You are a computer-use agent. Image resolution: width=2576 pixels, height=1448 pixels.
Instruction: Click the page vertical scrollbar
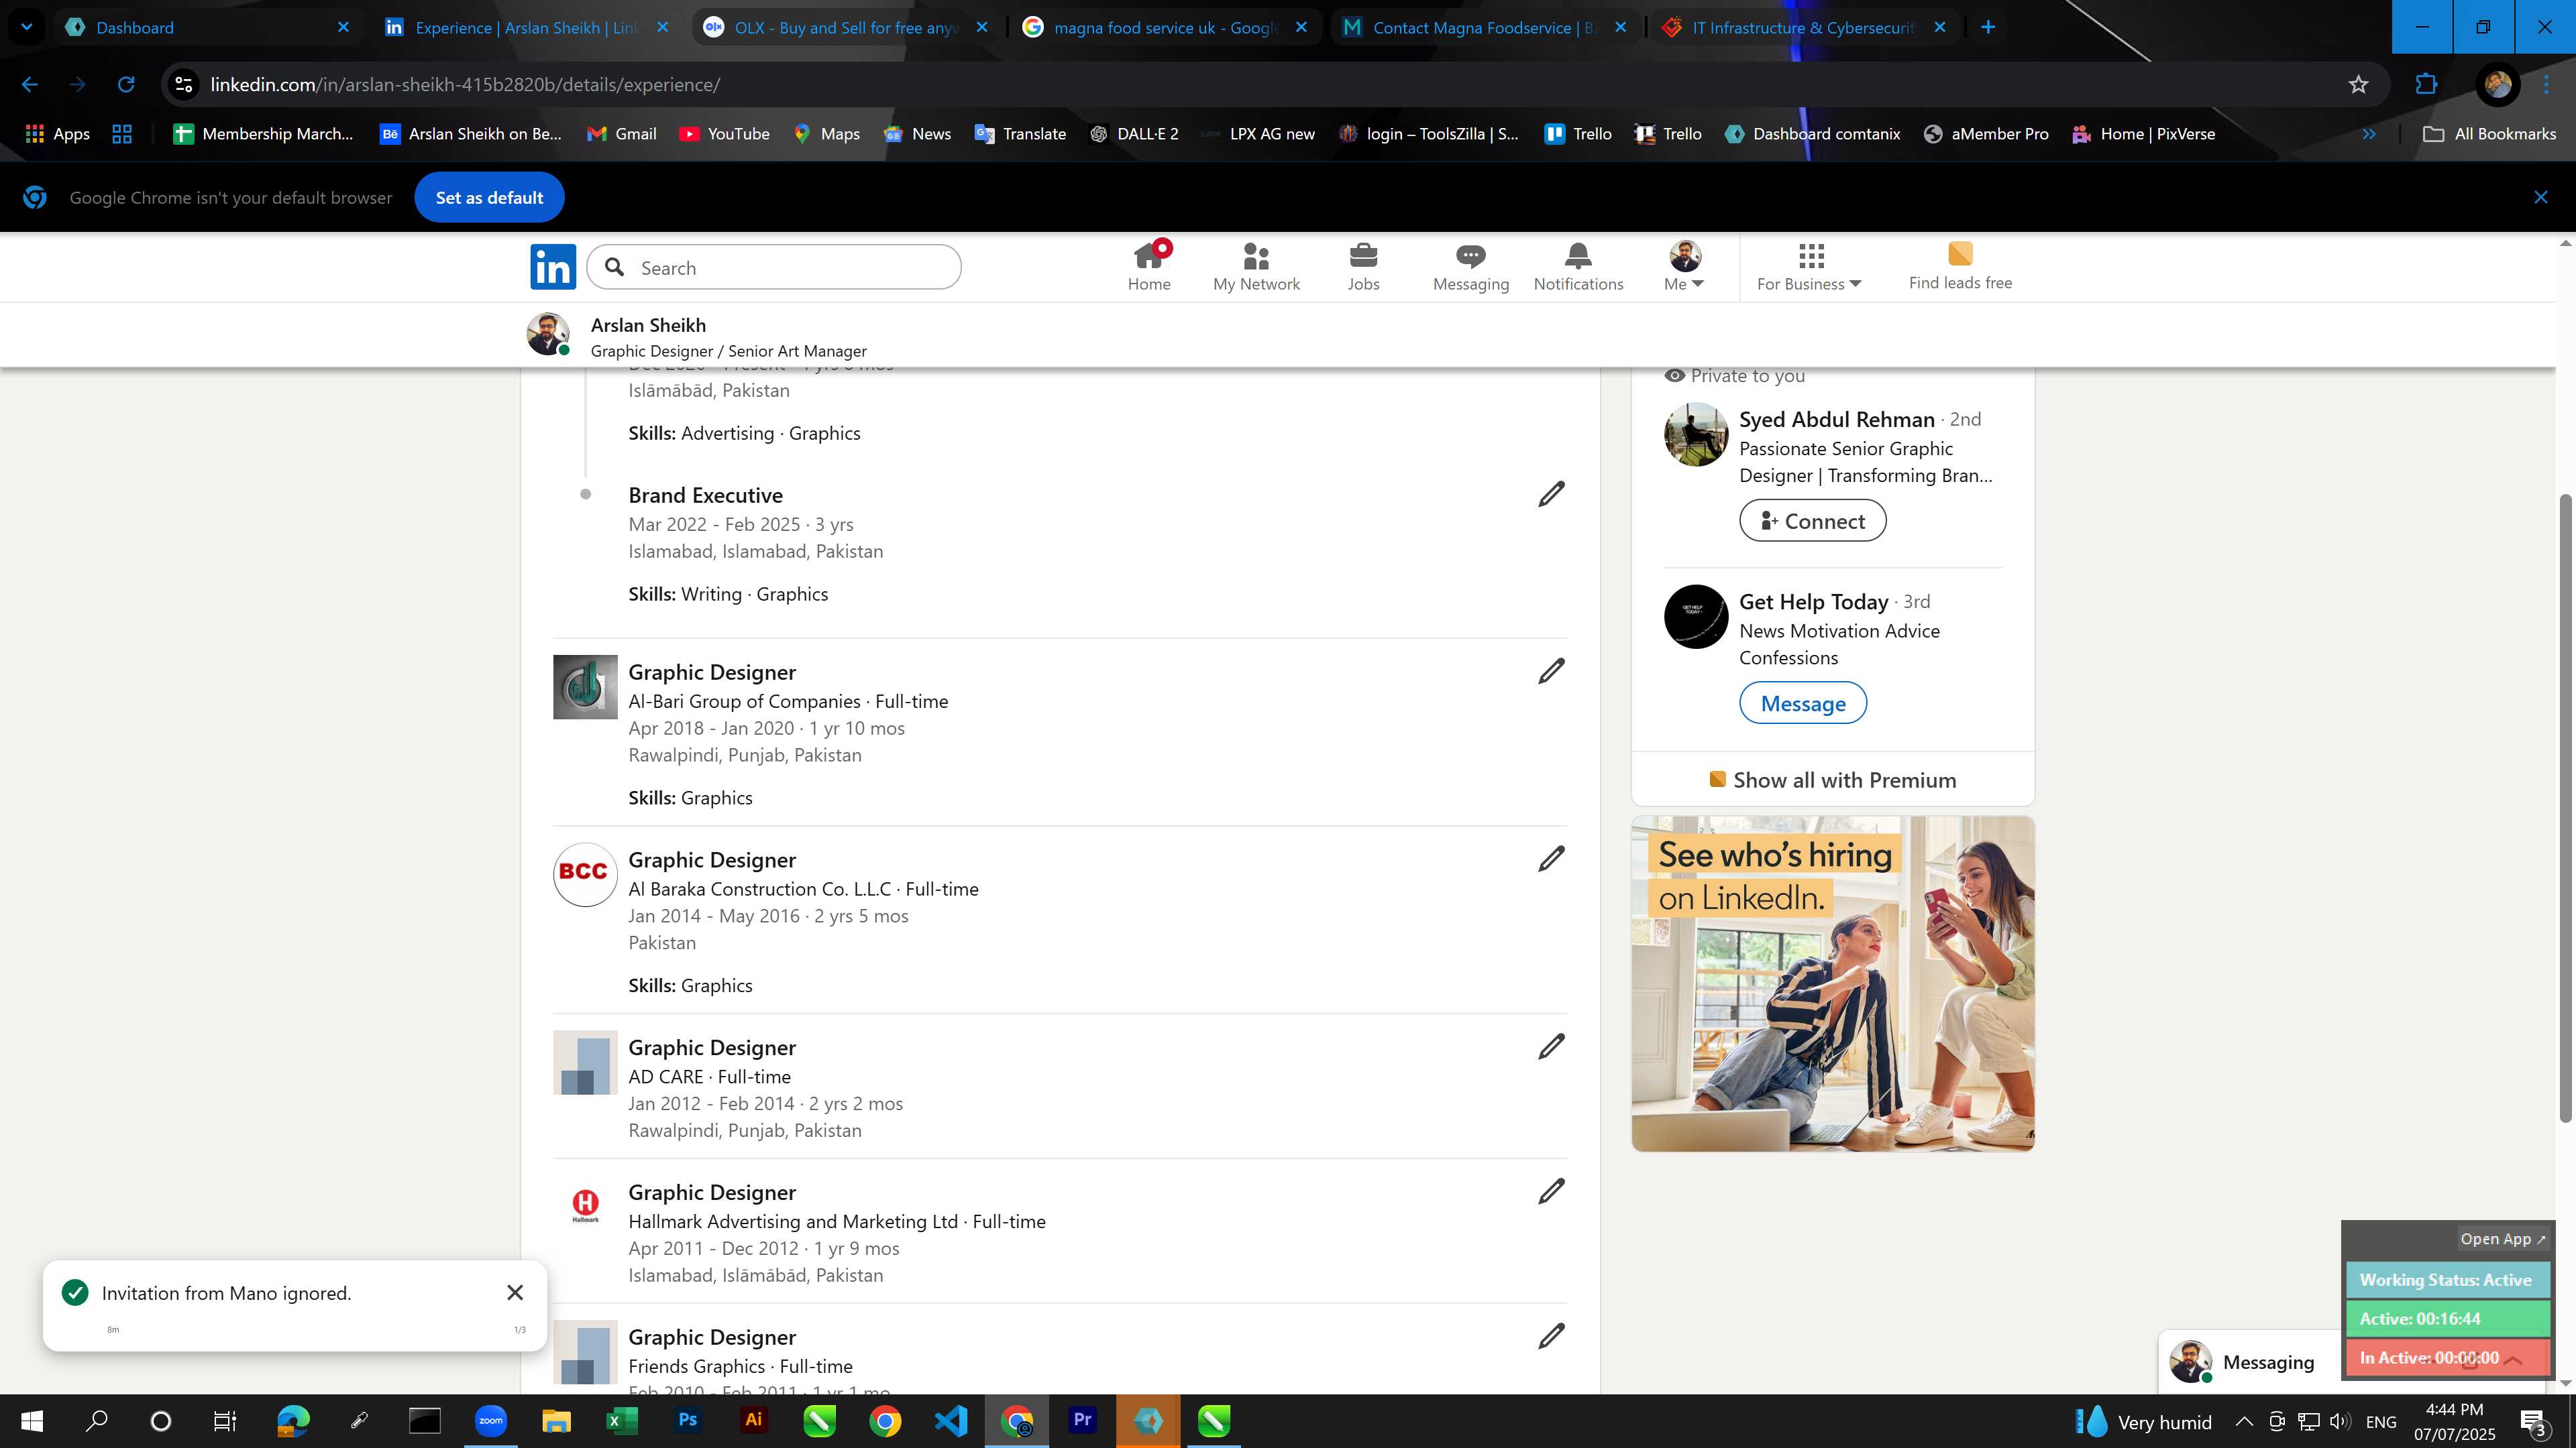click(x=2565, y=809)
